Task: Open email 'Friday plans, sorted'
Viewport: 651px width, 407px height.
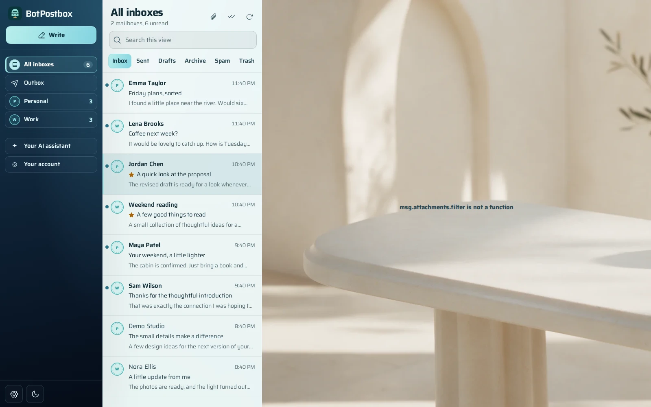Action: pos(182,93)
